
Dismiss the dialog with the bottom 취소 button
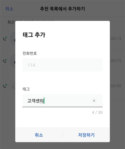39,135
